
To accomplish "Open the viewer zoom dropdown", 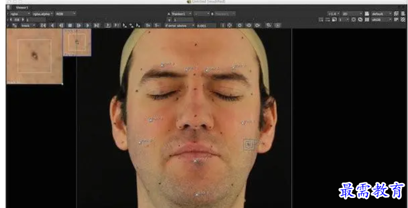I will [334, 14].
